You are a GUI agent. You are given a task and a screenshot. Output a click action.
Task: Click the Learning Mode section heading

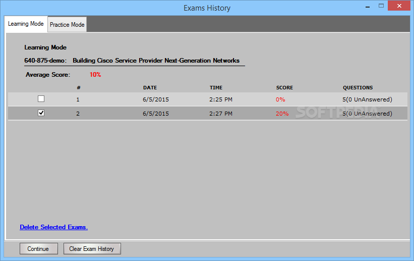45,47
